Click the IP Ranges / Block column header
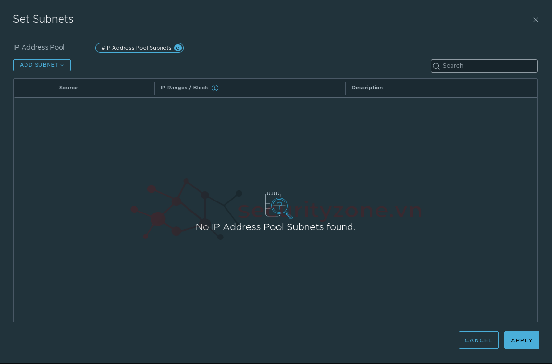Screen dimensions: 552x364 pos(184,88)
